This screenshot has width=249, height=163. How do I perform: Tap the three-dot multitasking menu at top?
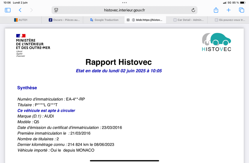click(x=125, y=2)
